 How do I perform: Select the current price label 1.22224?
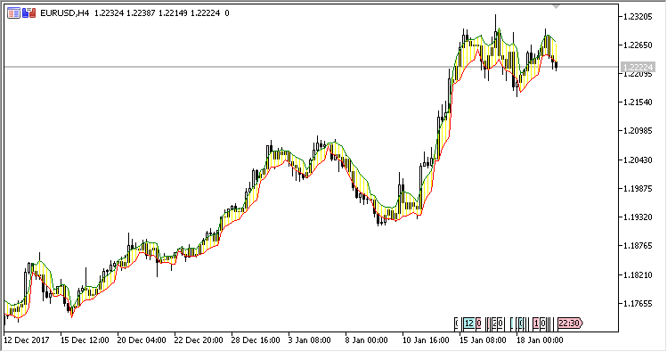coord(638,67)
